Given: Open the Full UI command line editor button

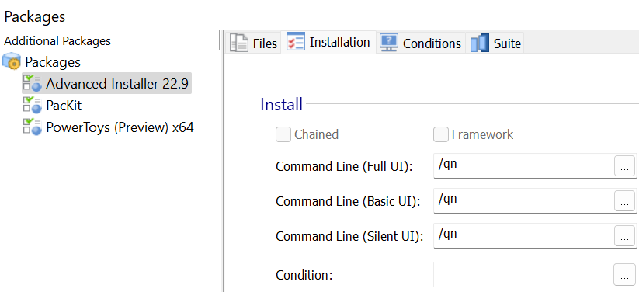Looking at the screenshot, I should tap(624, 166).
